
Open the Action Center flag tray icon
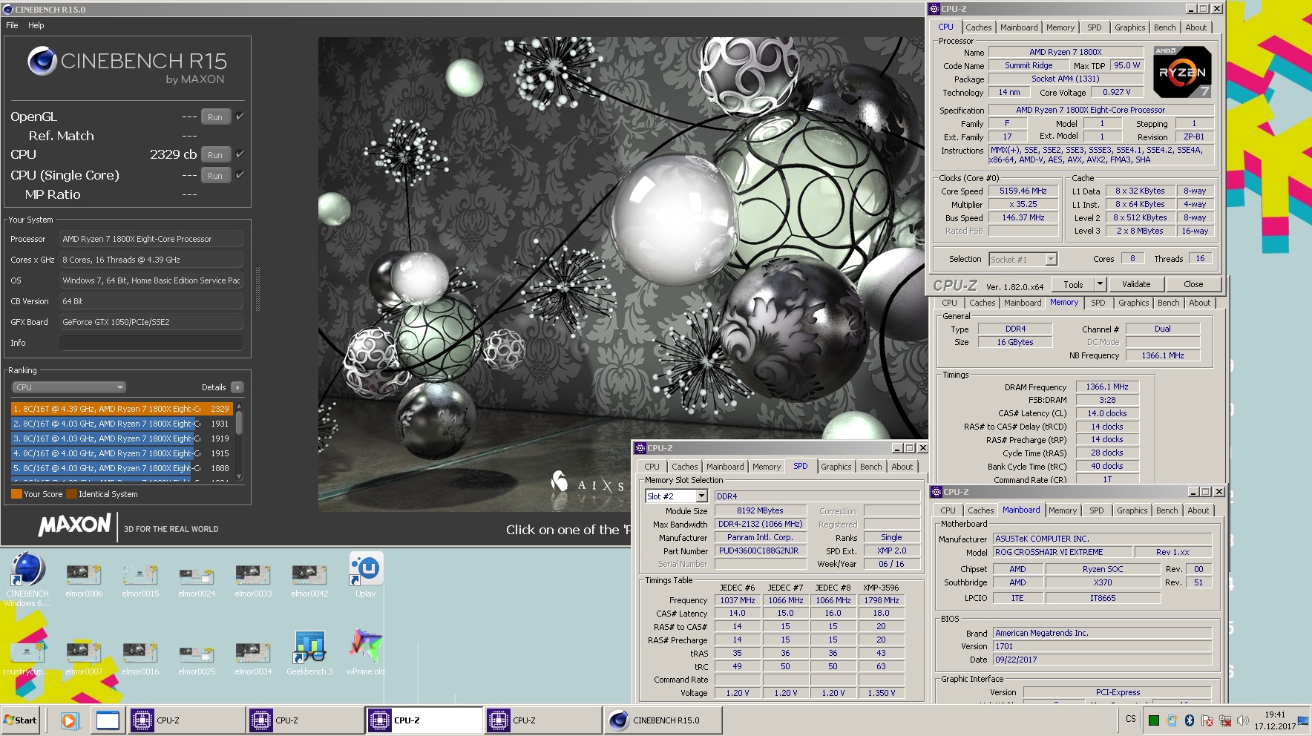(x=1207, y=720)
